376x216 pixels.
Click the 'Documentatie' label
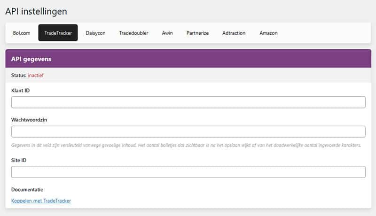pos(27,189)
